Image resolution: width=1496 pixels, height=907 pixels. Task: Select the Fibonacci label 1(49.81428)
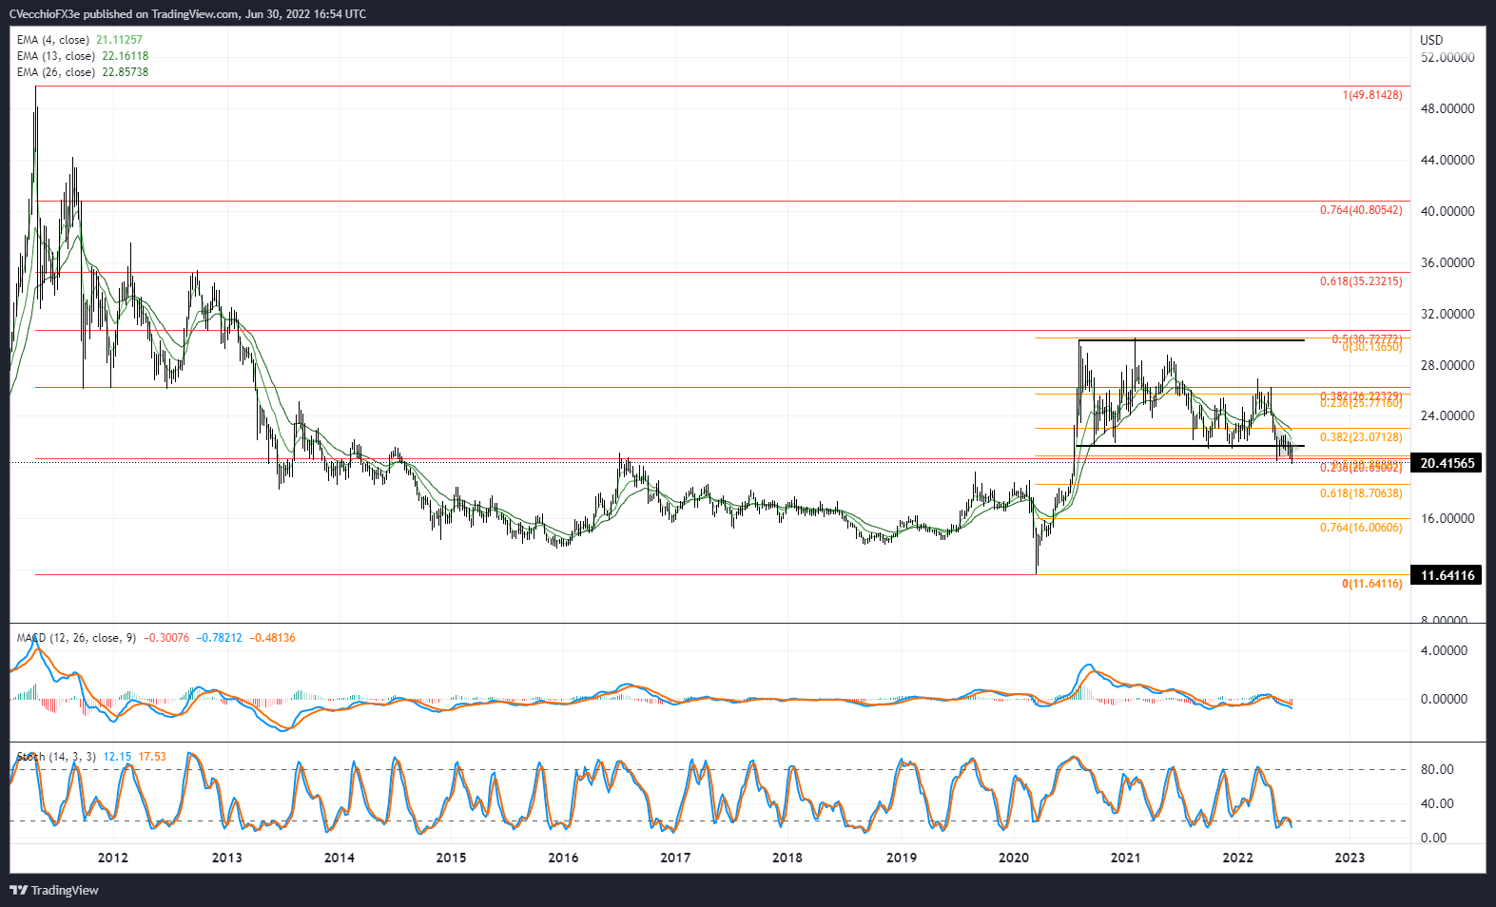coord(1371,95)
